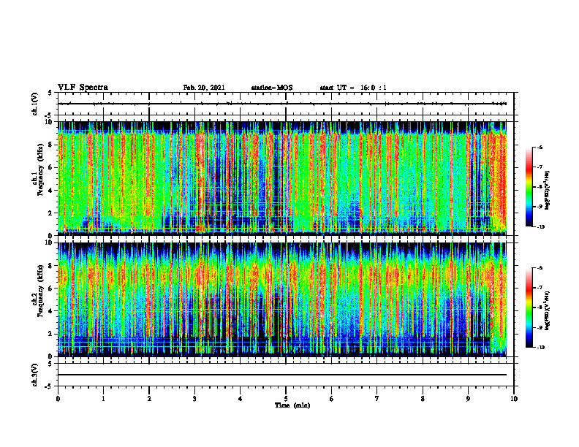Click the time axis tick label '0'
The height and width of the screenshot is (447, 579).
tap(58, 399)
